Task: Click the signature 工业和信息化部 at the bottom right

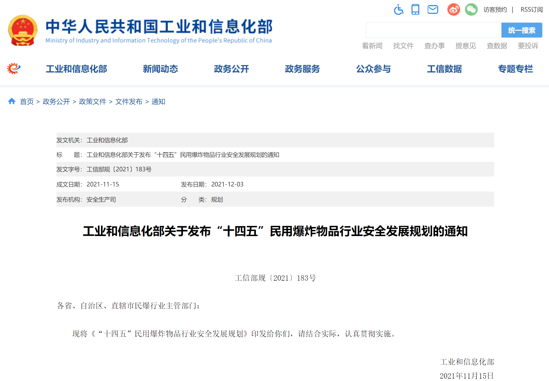Action: pos(467,362)
